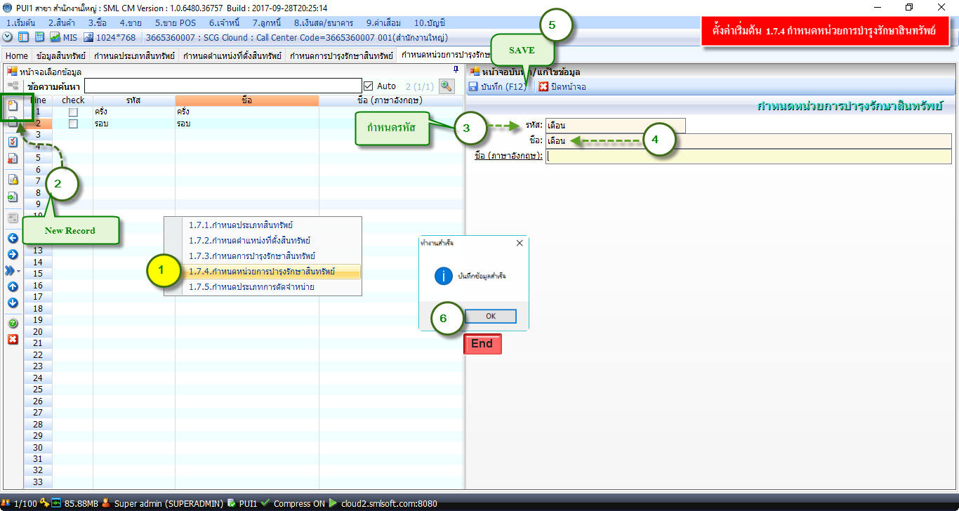959x511 pixels.
Task: Click the lock document icon in left toolbar
Action: 13,180
